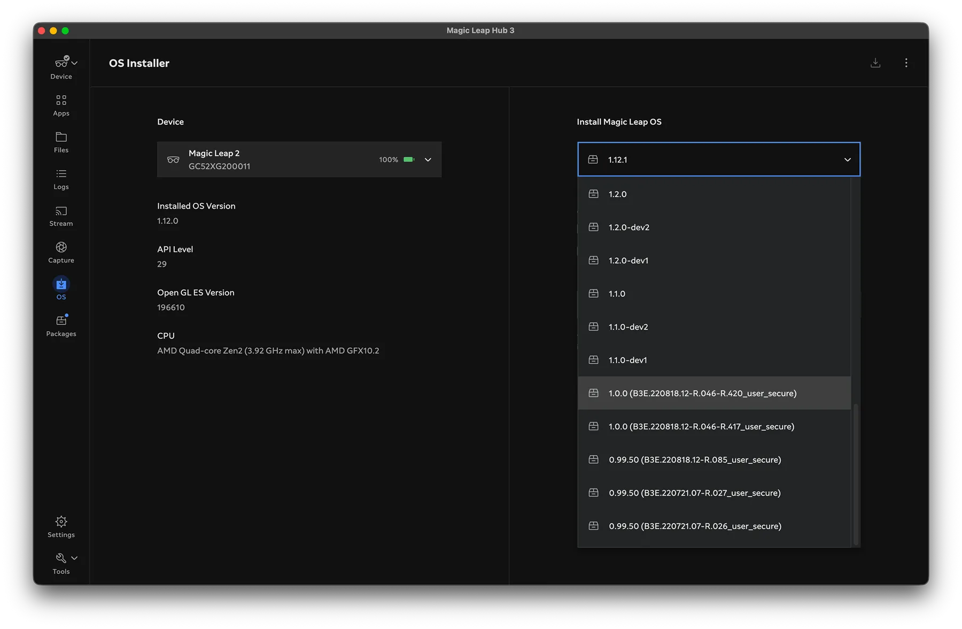This screenshot has height=629, width=962.
Task: Select 1.0.0 build R.417_user_secure
Action: coord(714,426)
